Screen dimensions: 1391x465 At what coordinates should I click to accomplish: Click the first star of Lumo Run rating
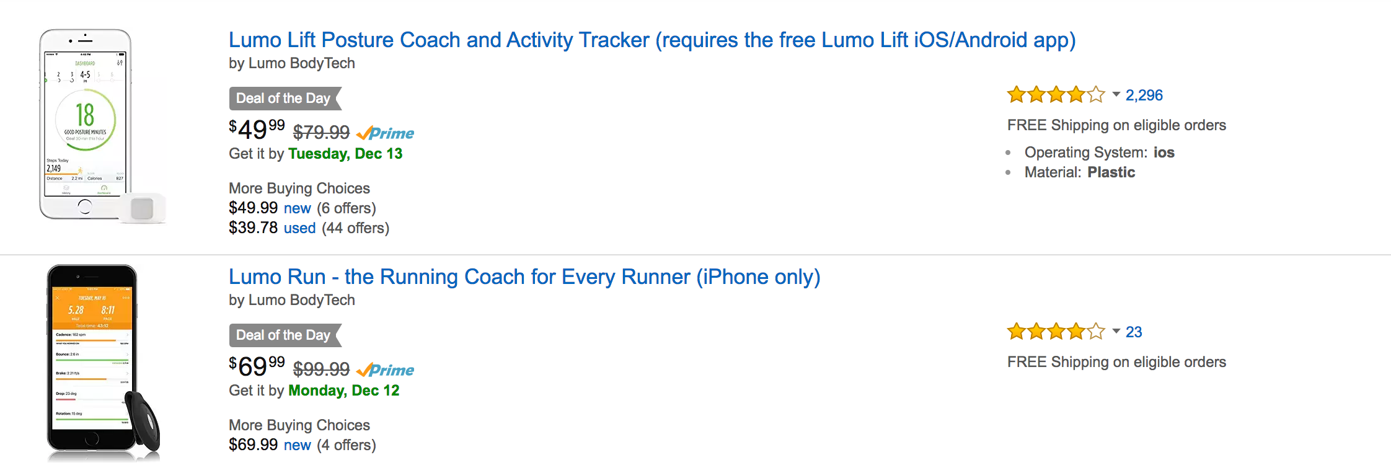pos(1015,331)
